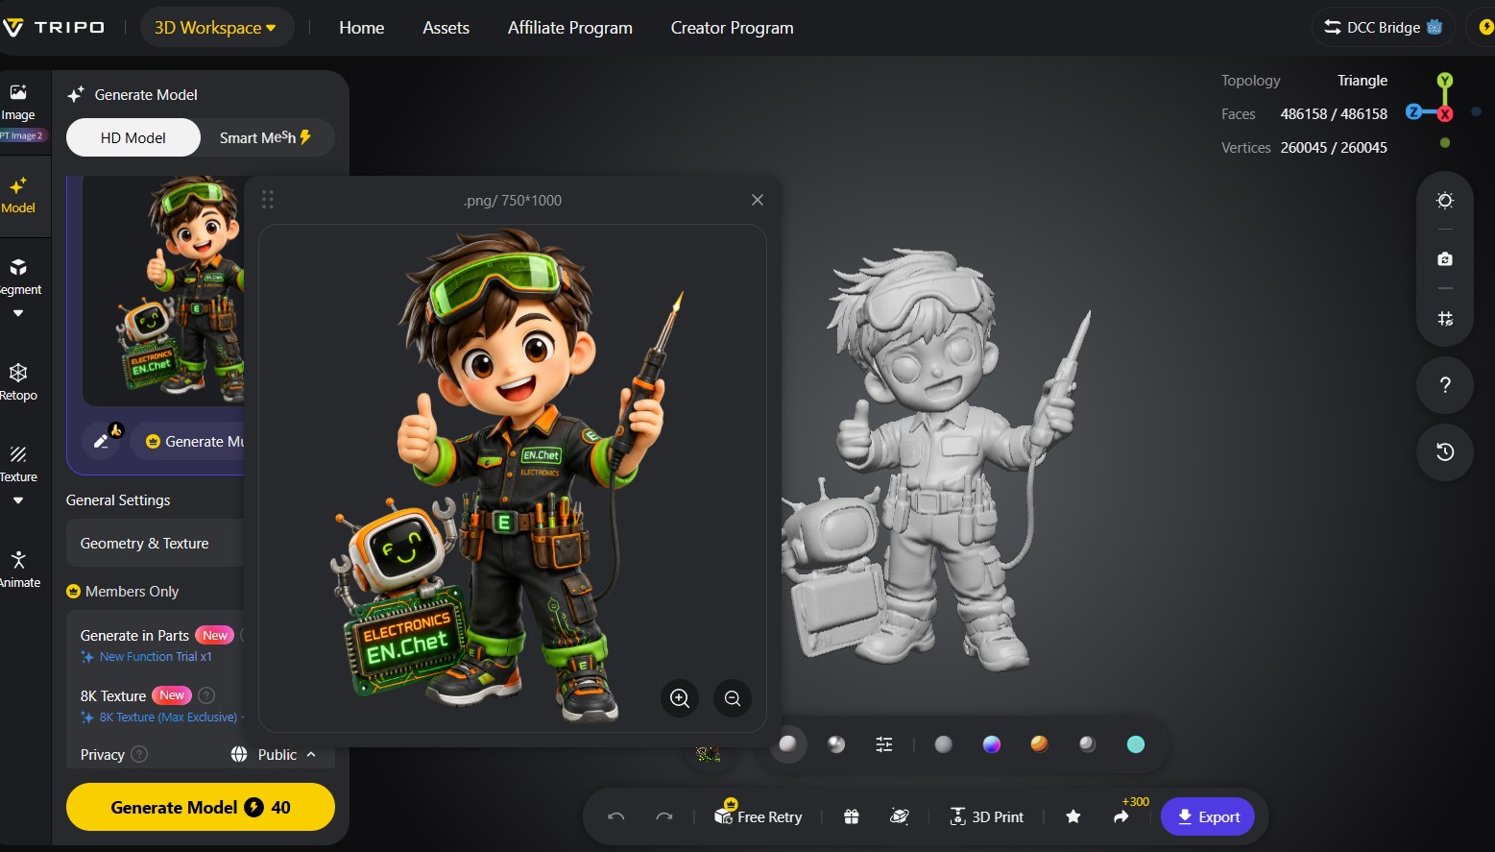Viewport: 1495px width, 852px height.
Task: Click the lightning credits icon at top right
Action: click(1484, 27)
